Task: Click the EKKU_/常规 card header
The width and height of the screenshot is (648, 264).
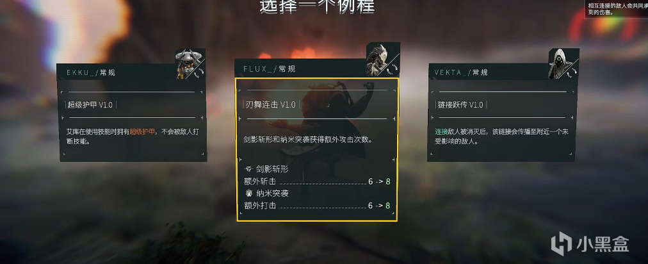Action: (117, 72)
